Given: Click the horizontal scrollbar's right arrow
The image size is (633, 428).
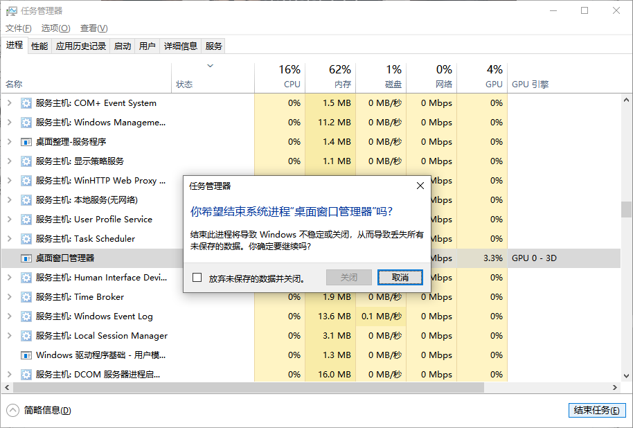Looking at the screenshot, I should (614, 387).
